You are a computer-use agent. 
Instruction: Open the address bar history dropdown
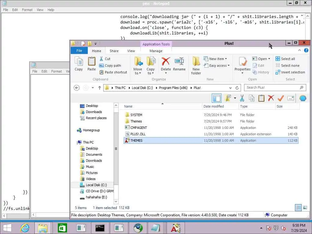pyautogui.click(x=230, y=88)
